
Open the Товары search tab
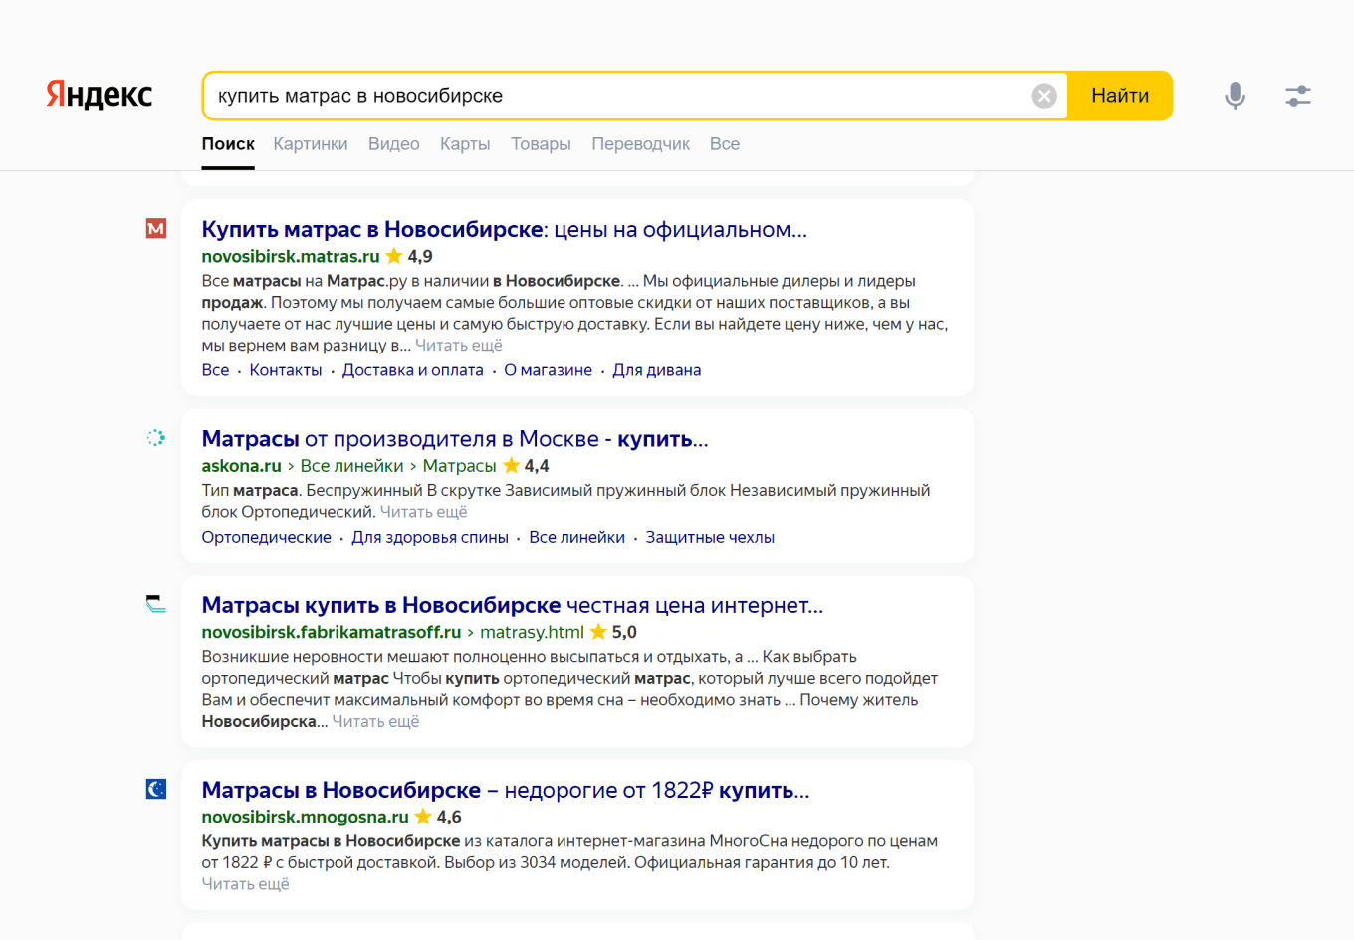541,143
